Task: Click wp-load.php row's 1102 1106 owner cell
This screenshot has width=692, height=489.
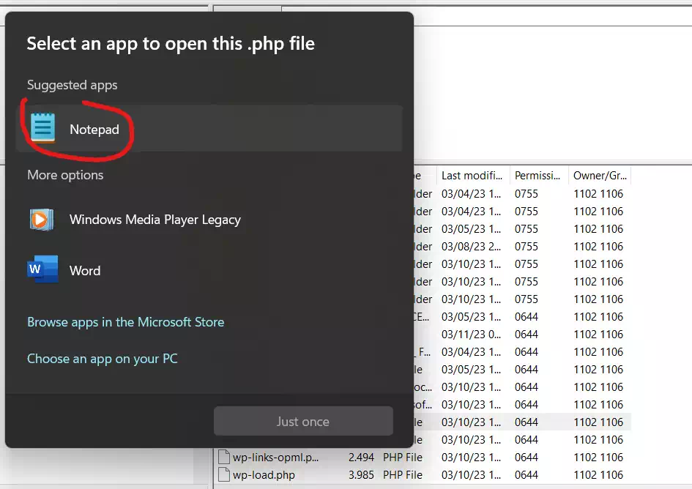Action: point(598,475)
